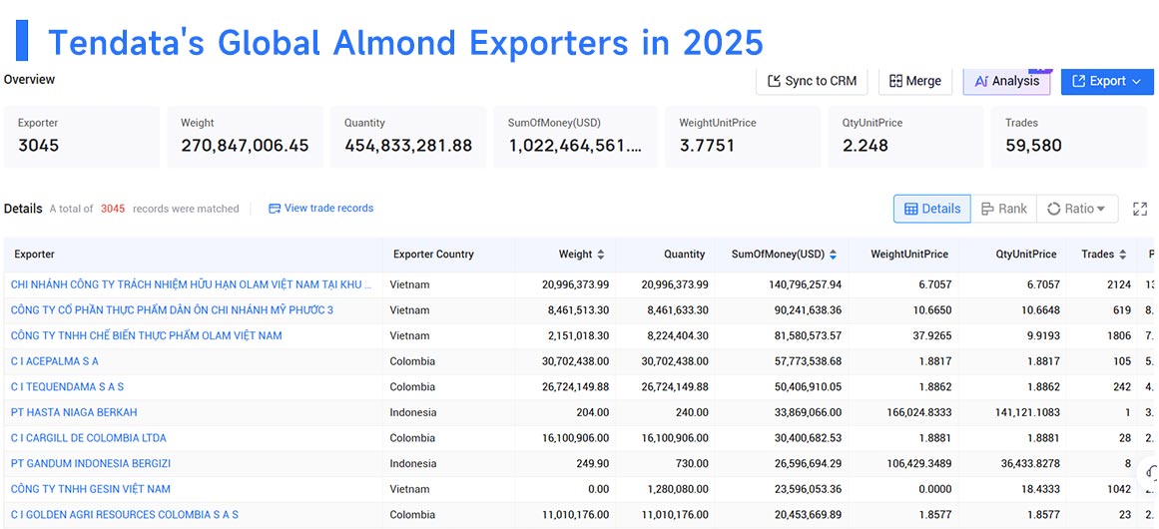1159x529 pixels.
Task: Click the Exporter Country column header
Action: coord(433,255)
